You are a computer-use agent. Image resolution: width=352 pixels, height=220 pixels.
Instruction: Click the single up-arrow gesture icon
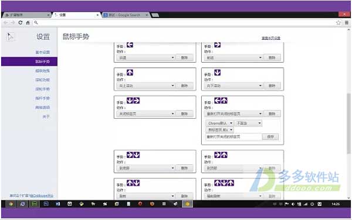[130, 73]
